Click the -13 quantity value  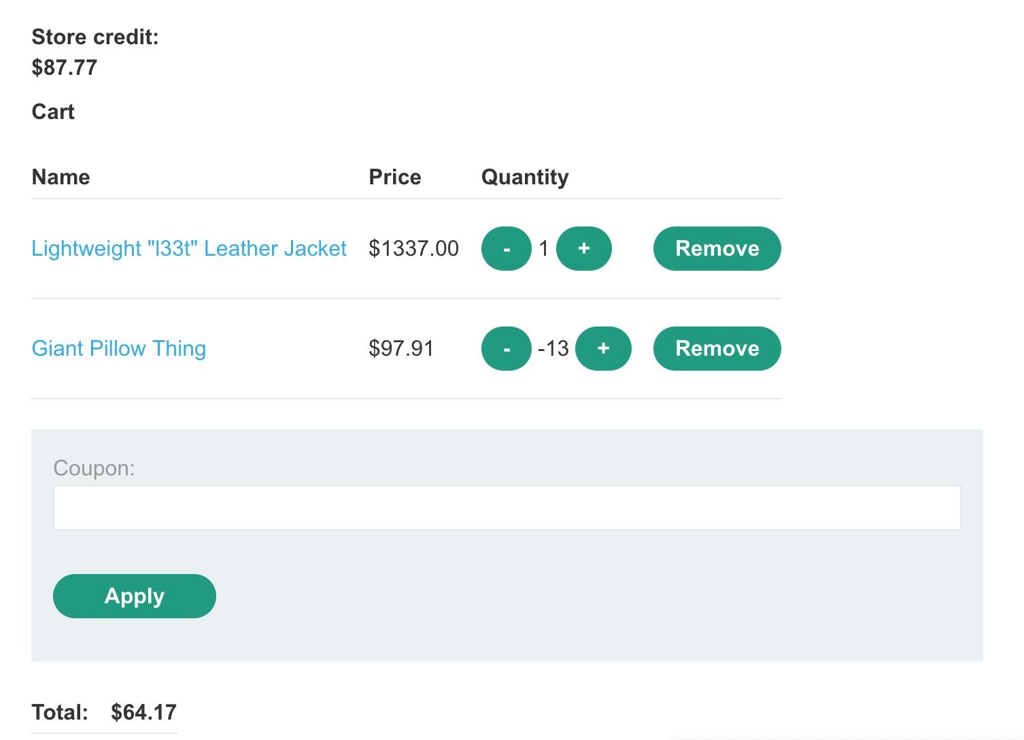point(553,349)
